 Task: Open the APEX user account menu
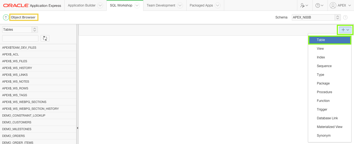340,5
